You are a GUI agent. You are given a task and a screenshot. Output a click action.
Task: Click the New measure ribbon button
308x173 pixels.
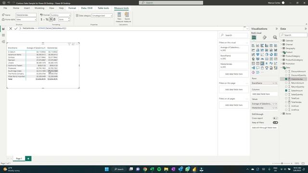(x=119, y=17)
